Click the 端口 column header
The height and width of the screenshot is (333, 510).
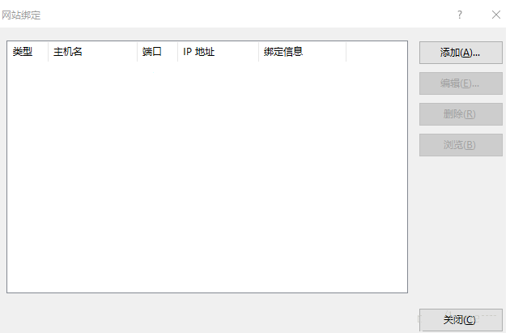[152, 52]
